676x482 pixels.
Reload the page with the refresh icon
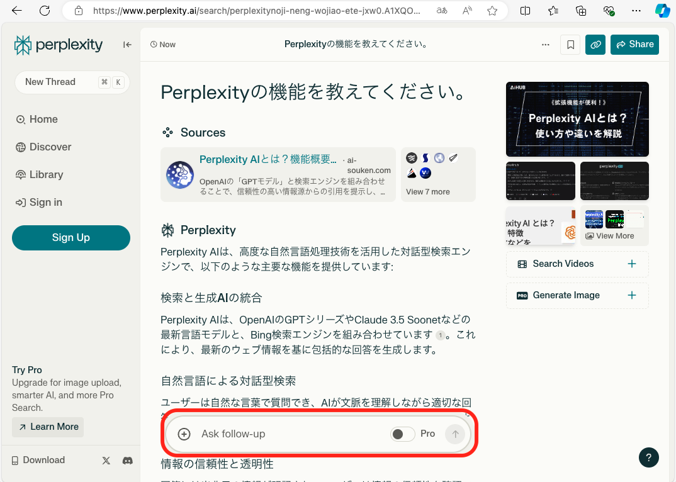coord(45,10)
